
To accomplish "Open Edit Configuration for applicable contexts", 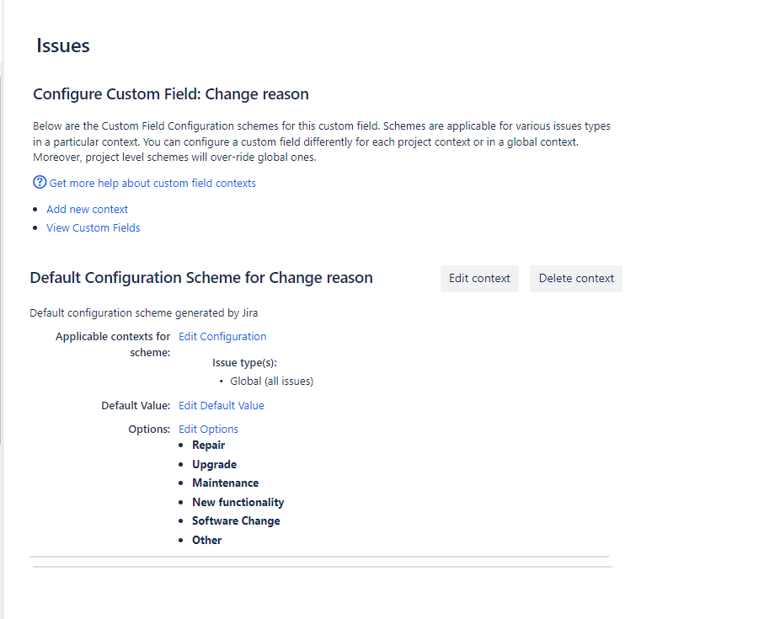I will (222, 336).
